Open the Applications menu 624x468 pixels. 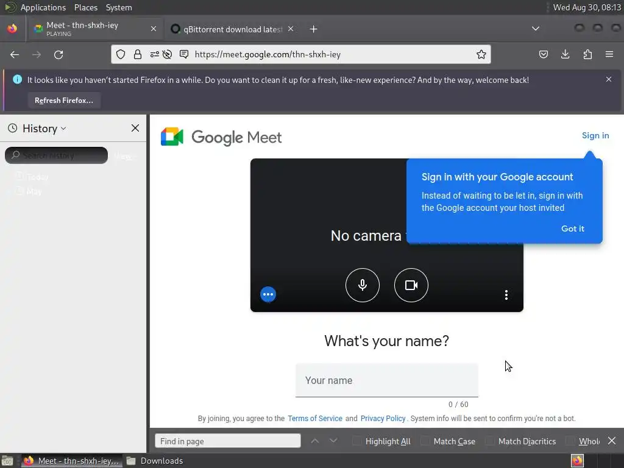(x=43, y=7)
